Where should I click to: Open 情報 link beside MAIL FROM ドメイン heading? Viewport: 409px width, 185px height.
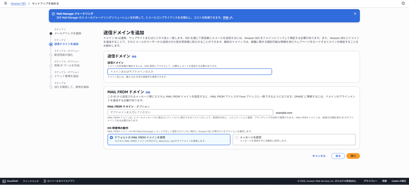[148, 92]
